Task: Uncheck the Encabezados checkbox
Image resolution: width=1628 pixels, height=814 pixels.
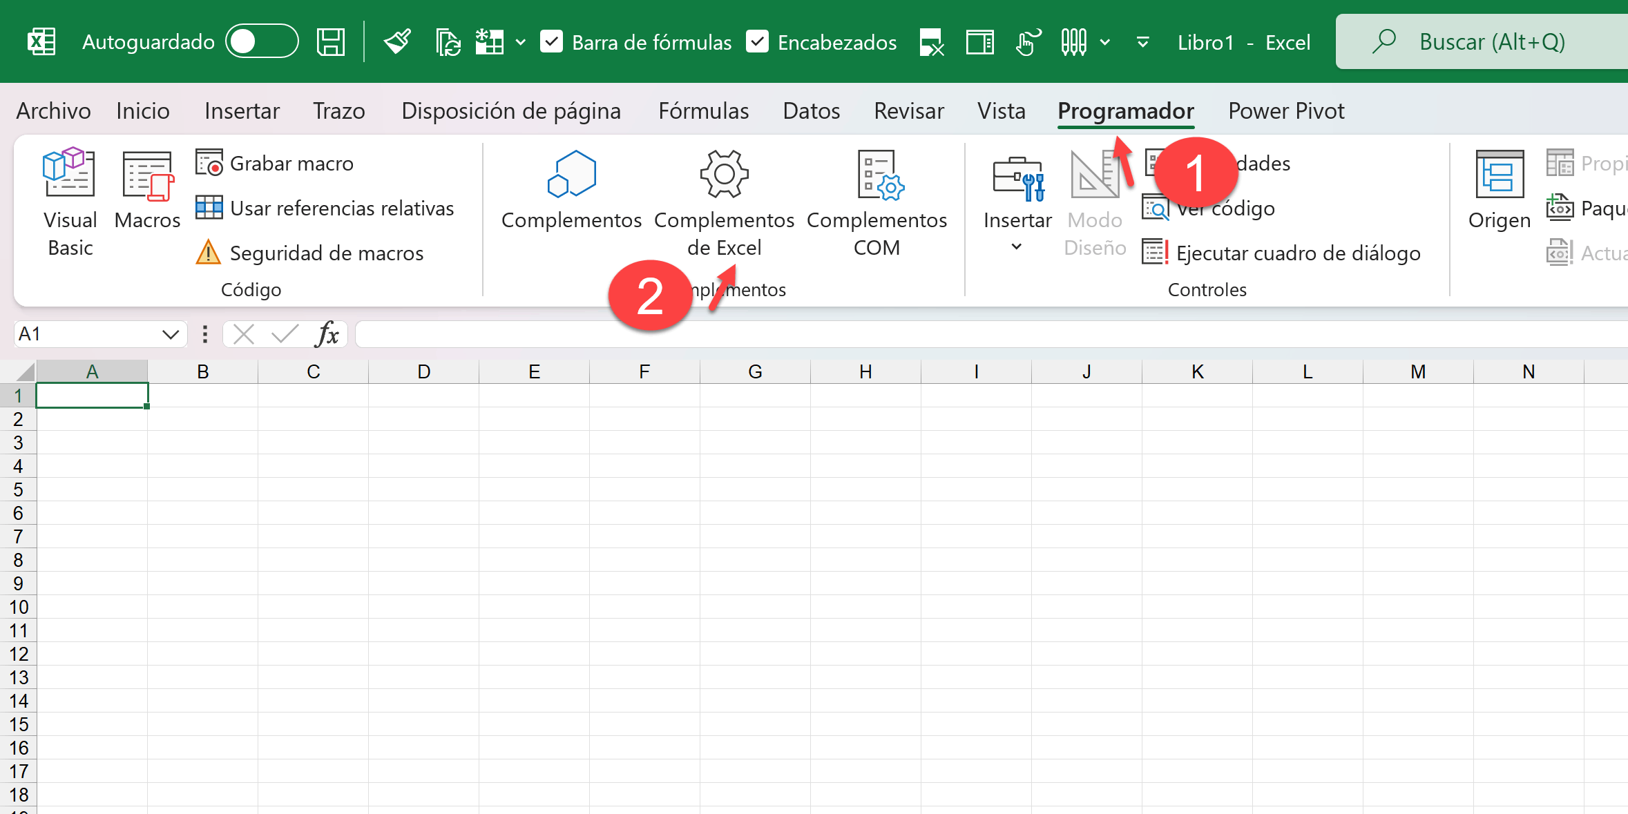Action: [x=758, y=42]
